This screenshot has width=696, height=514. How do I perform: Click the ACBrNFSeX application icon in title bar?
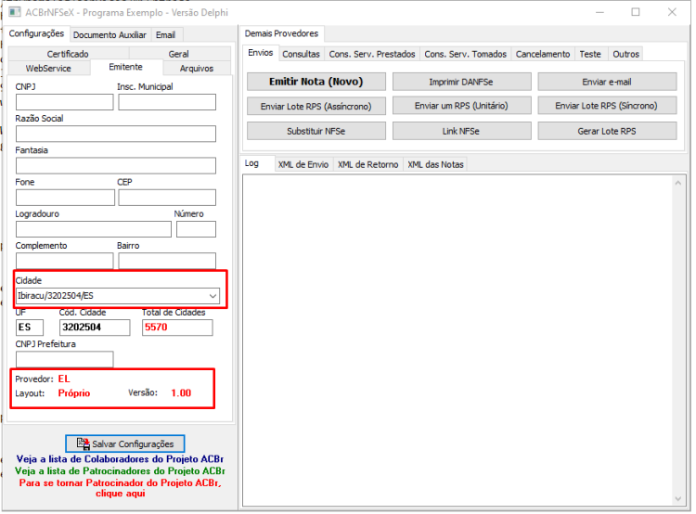15,11
